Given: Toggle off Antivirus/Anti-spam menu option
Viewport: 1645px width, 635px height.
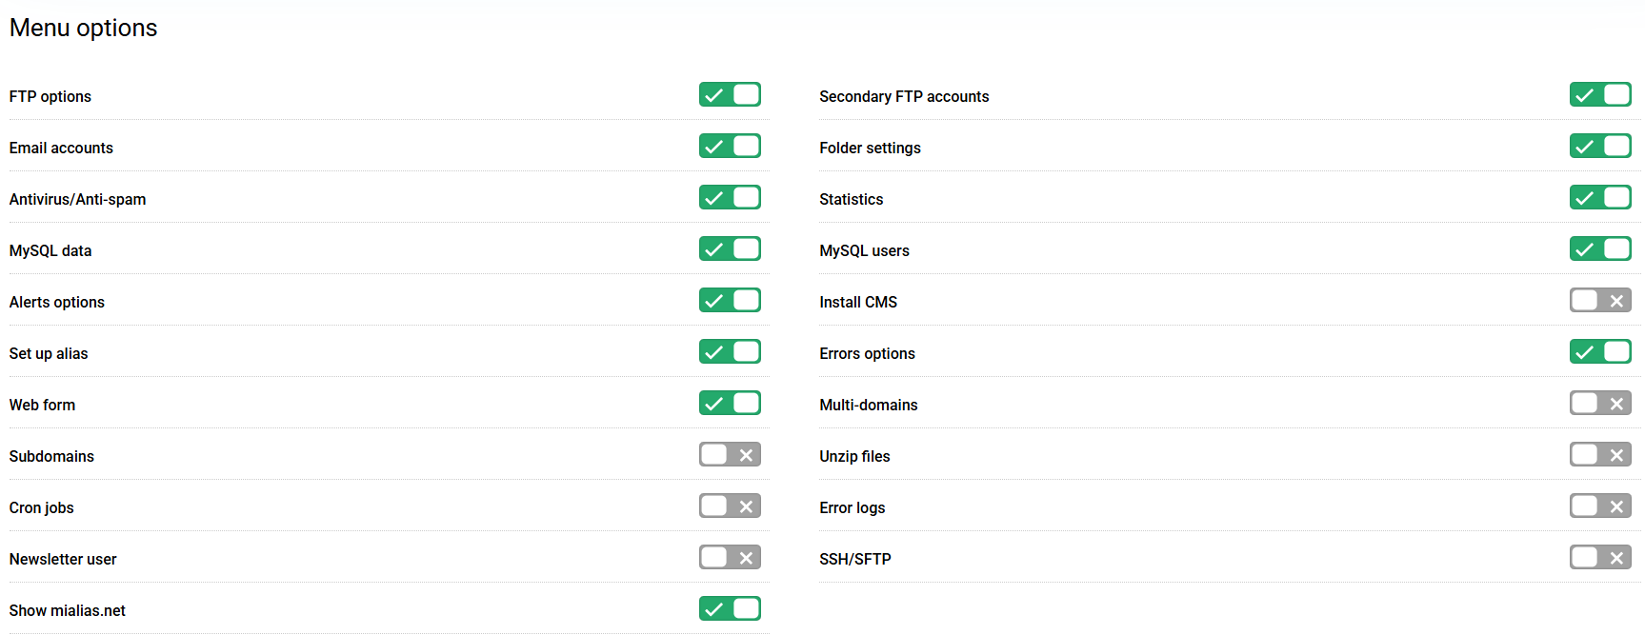Looking at the screenshot, I should (730, 198).
